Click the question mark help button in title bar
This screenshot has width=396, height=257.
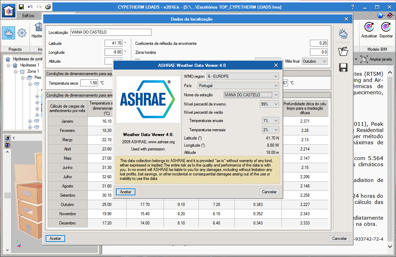352,7
